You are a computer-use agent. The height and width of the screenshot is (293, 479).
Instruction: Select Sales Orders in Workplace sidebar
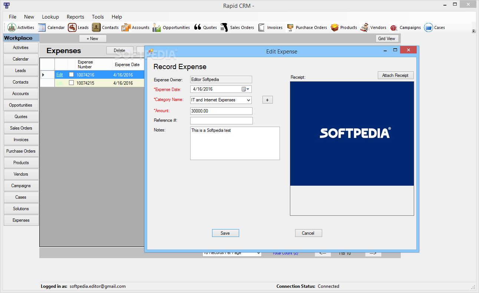click(21, 128)
